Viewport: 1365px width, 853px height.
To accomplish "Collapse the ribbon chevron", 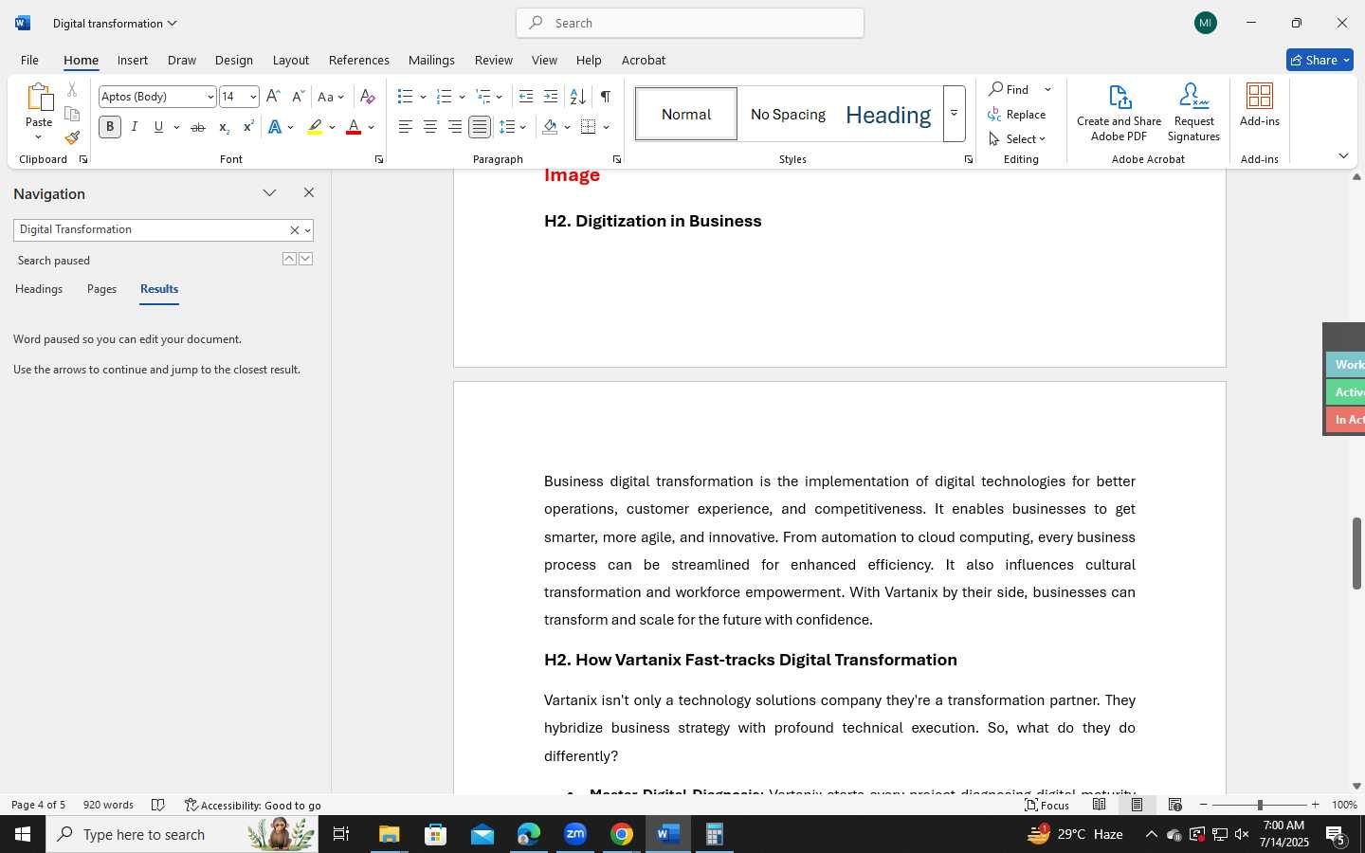I will point(1343,155).
